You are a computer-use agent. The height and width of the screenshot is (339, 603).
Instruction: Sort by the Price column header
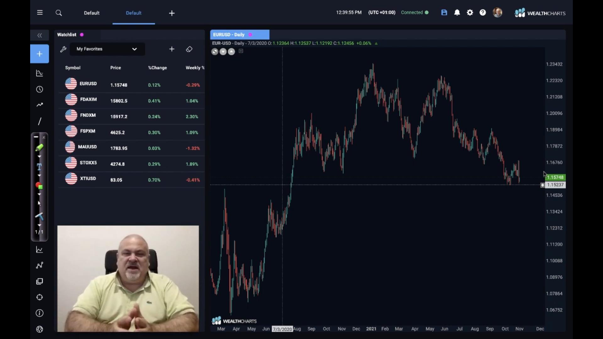click(116, 68)
